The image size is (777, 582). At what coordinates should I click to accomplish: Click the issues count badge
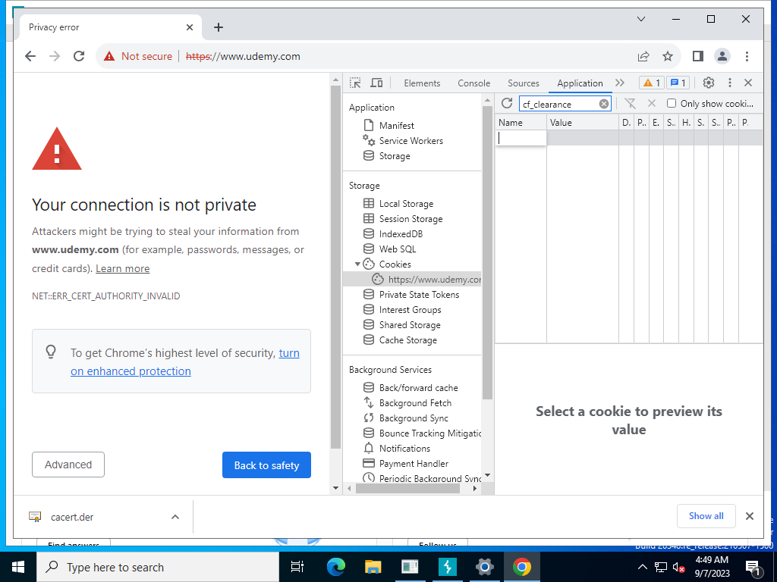click(x=678, y=83)
